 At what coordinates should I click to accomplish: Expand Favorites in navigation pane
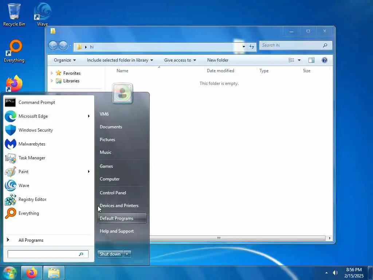pyautogui.click(x=52, y=73)
